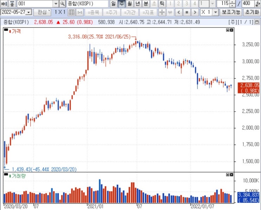Click the 종합(KOSPI) title in info bar
The height and width of the screenshot is (210, 261).
click(16, 22)
